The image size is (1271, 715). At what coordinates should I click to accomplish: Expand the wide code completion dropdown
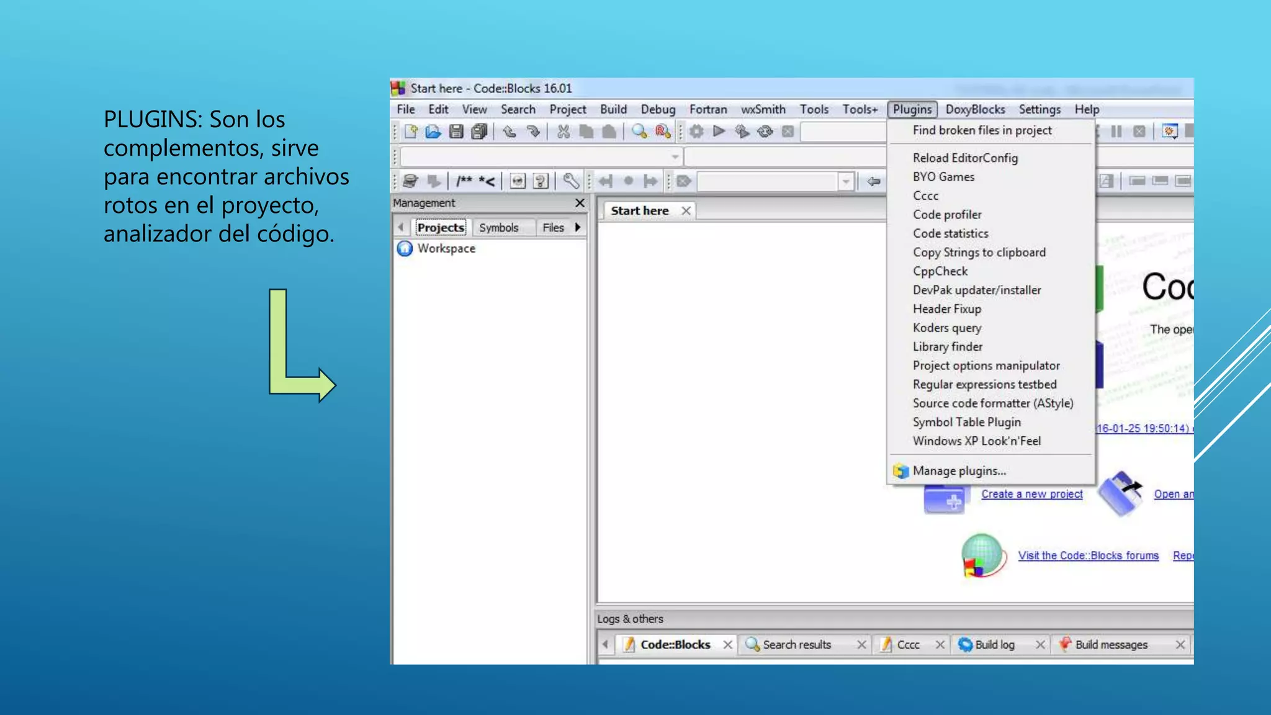click(x=675, y=157)
